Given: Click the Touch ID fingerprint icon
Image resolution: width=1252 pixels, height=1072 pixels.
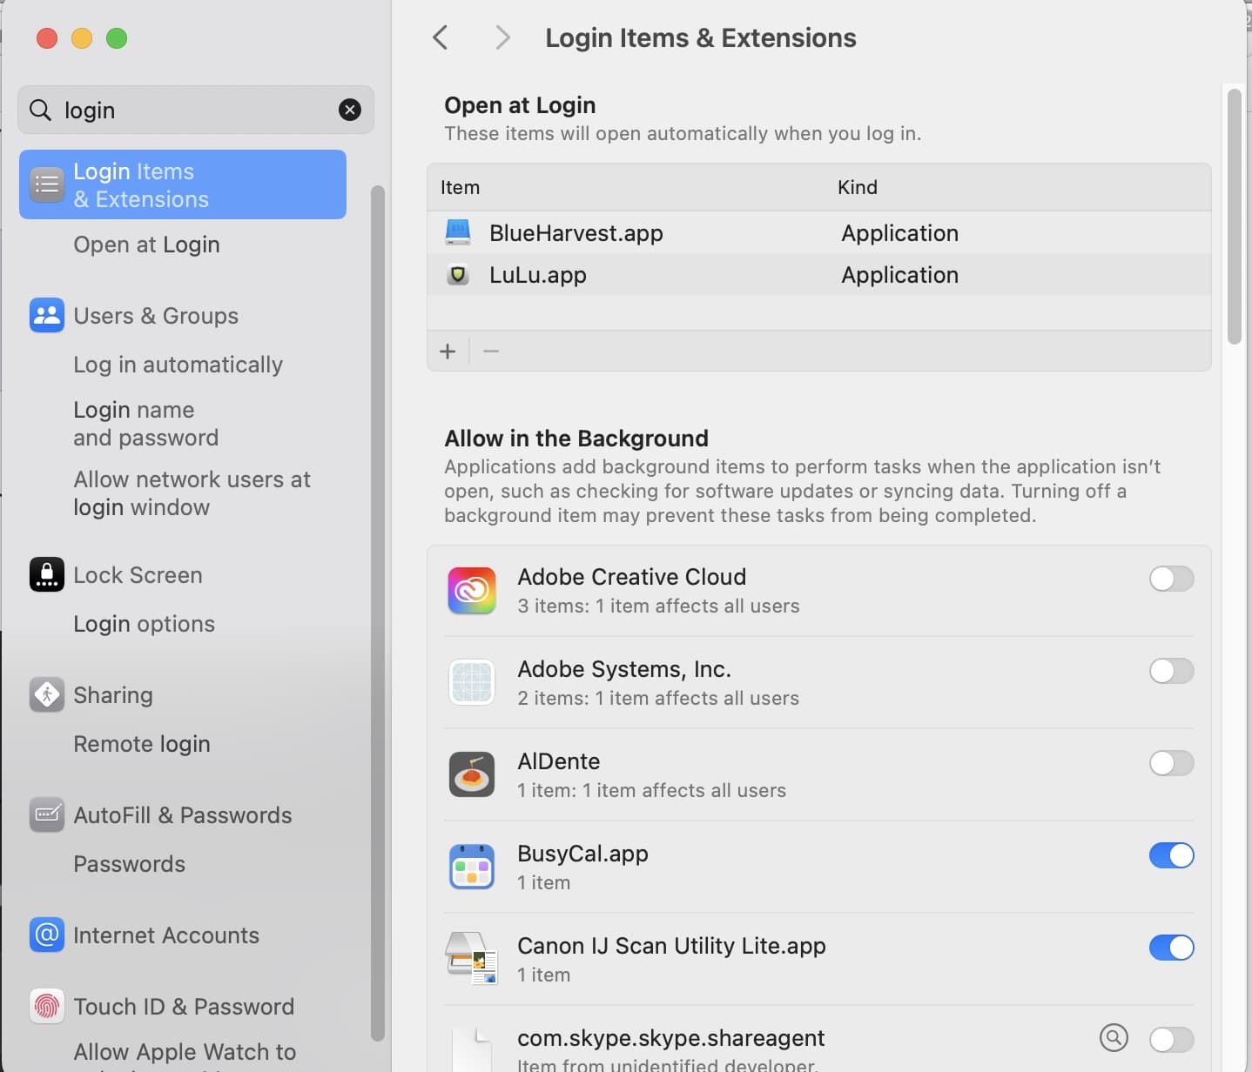Looking at the screenshot, I should (x=47, y=1006).
